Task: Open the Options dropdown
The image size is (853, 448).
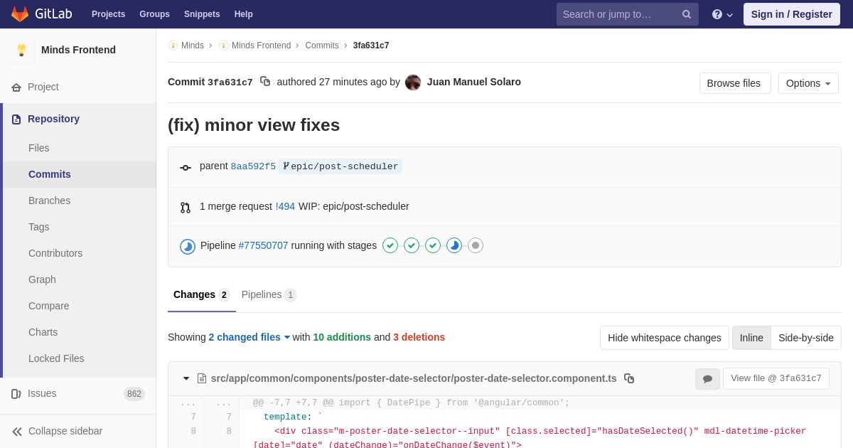Action: [808, 83]
